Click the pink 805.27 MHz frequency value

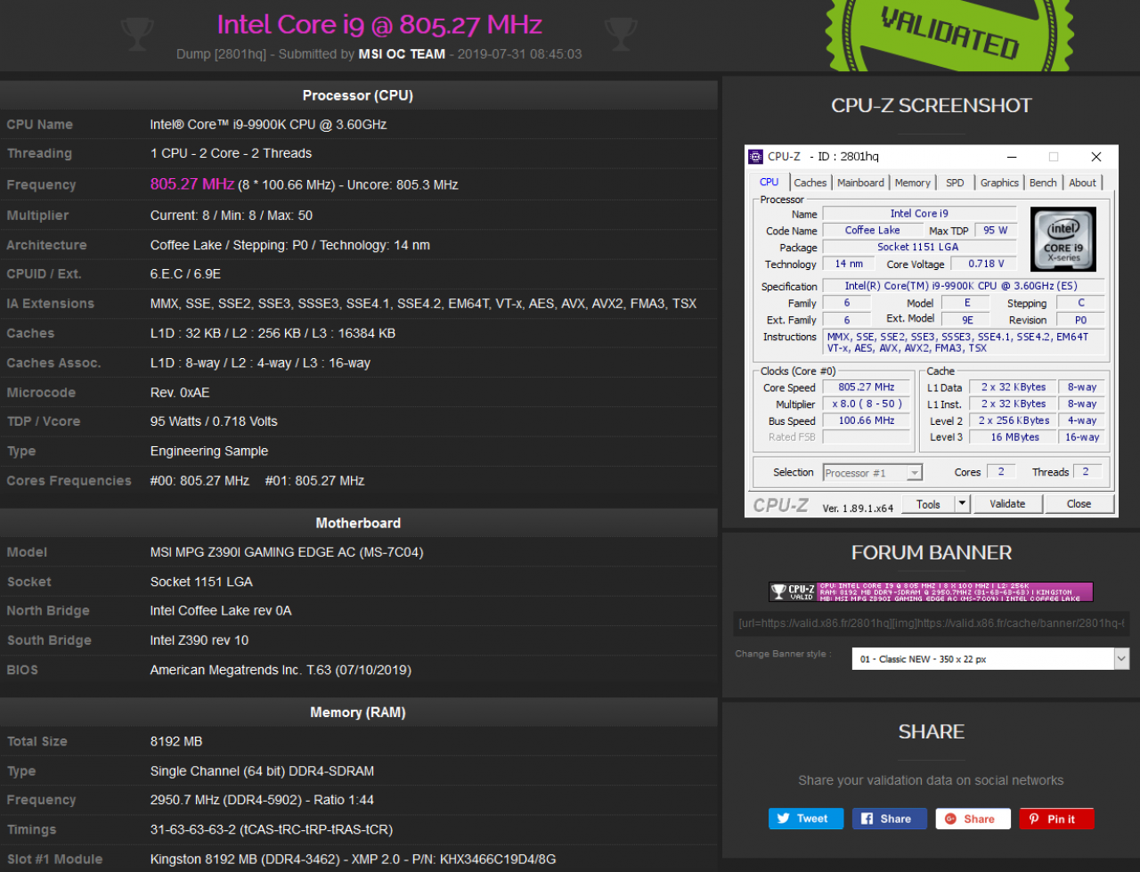coord(192,184)
